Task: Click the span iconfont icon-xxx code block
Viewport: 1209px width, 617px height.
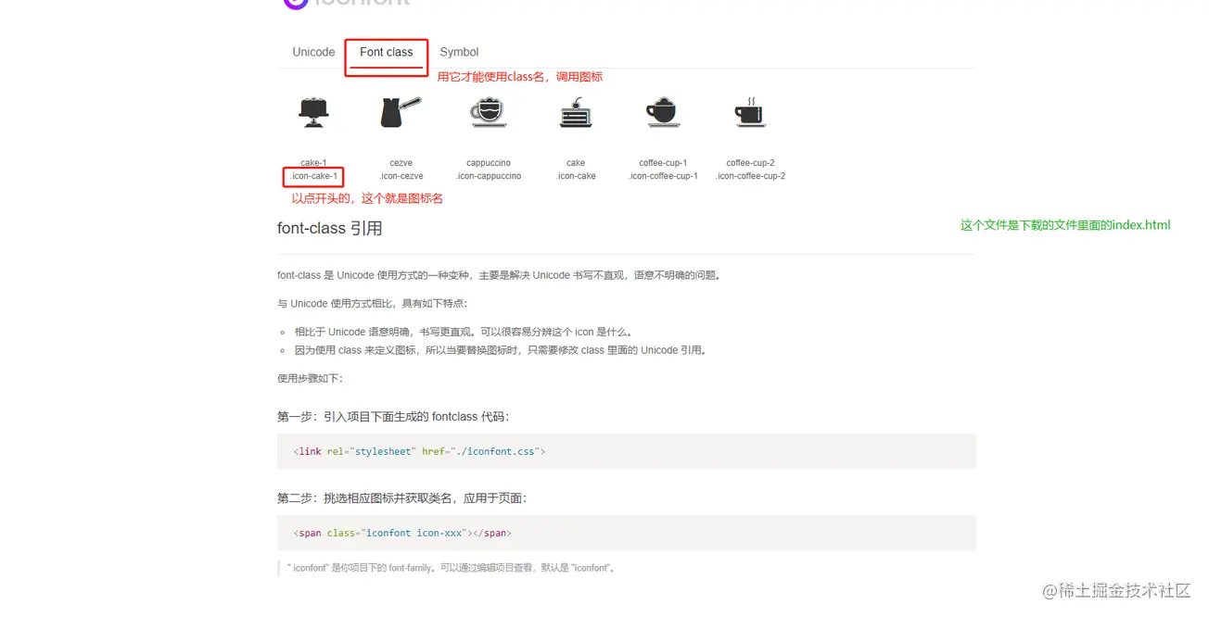Action: 627,533
